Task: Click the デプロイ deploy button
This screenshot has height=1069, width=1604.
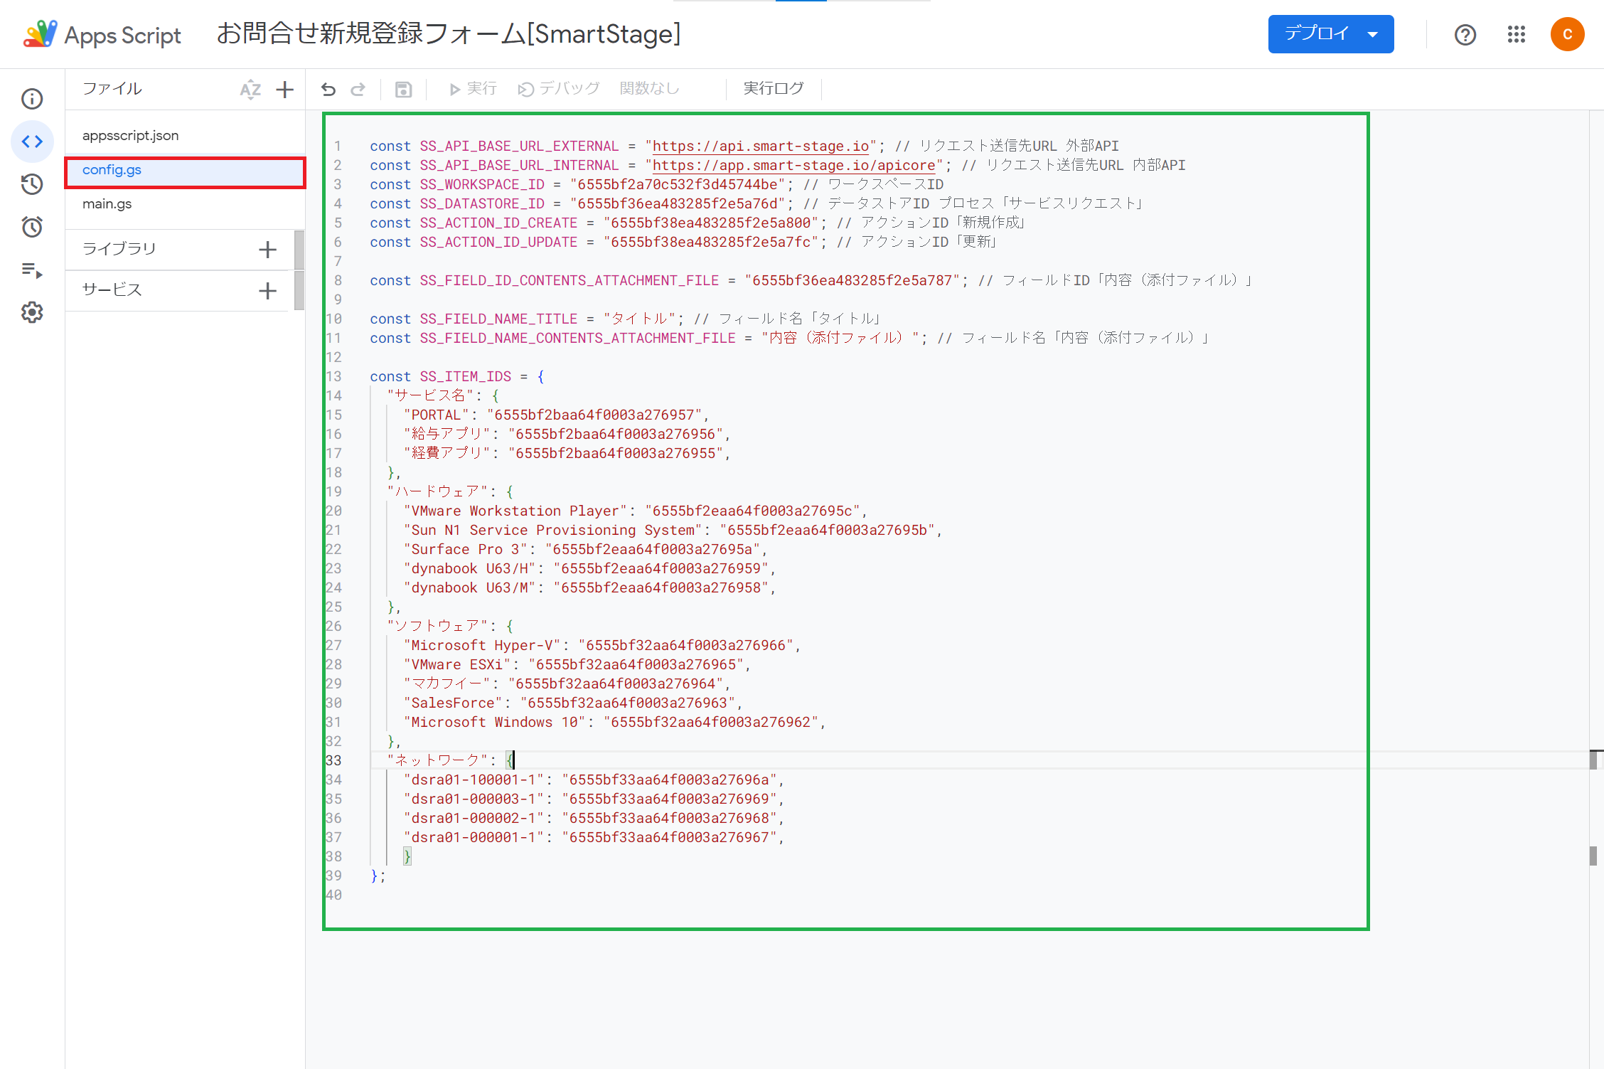Action: 1330,34
